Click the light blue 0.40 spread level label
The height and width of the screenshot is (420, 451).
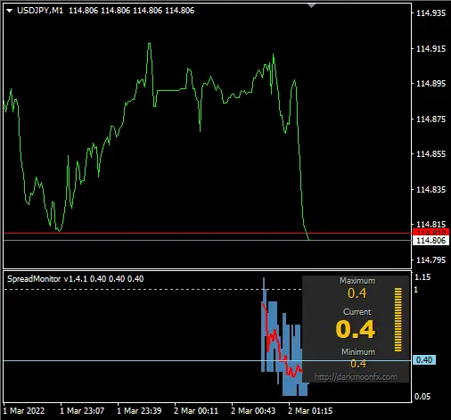coord(424,360)
